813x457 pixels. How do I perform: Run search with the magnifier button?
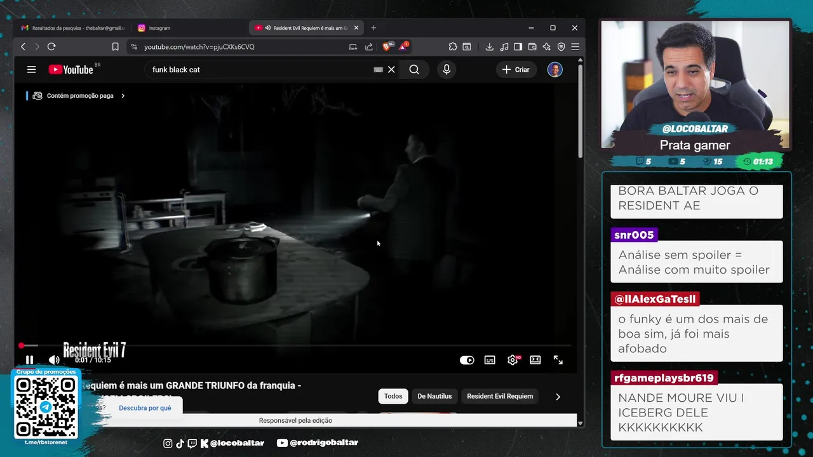coord(414,70)
